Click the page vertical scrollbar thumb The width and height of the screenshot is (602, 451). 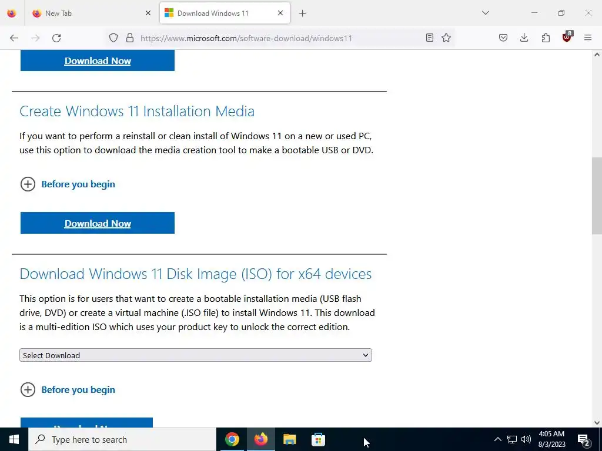[x=597, y=196]
